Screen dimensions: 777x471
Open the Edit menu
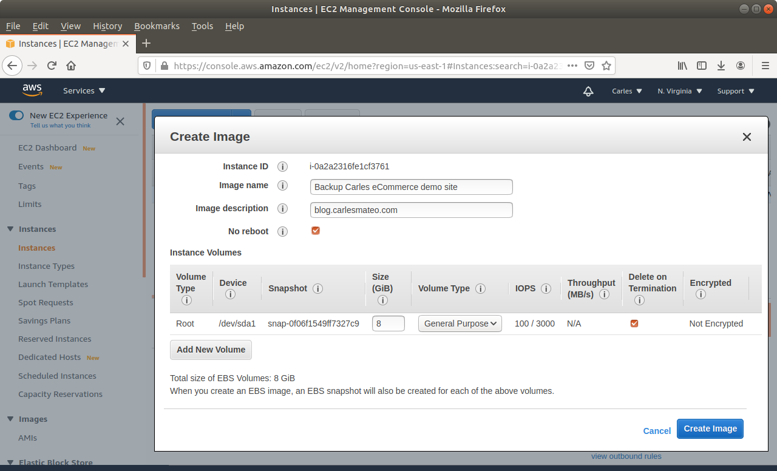pyautogui.click(x=41, y=26)
